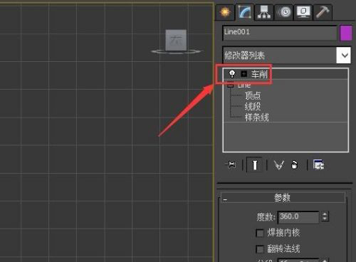
Task: Toggle the 车削 modifier lightbulb
Action: 232,74
